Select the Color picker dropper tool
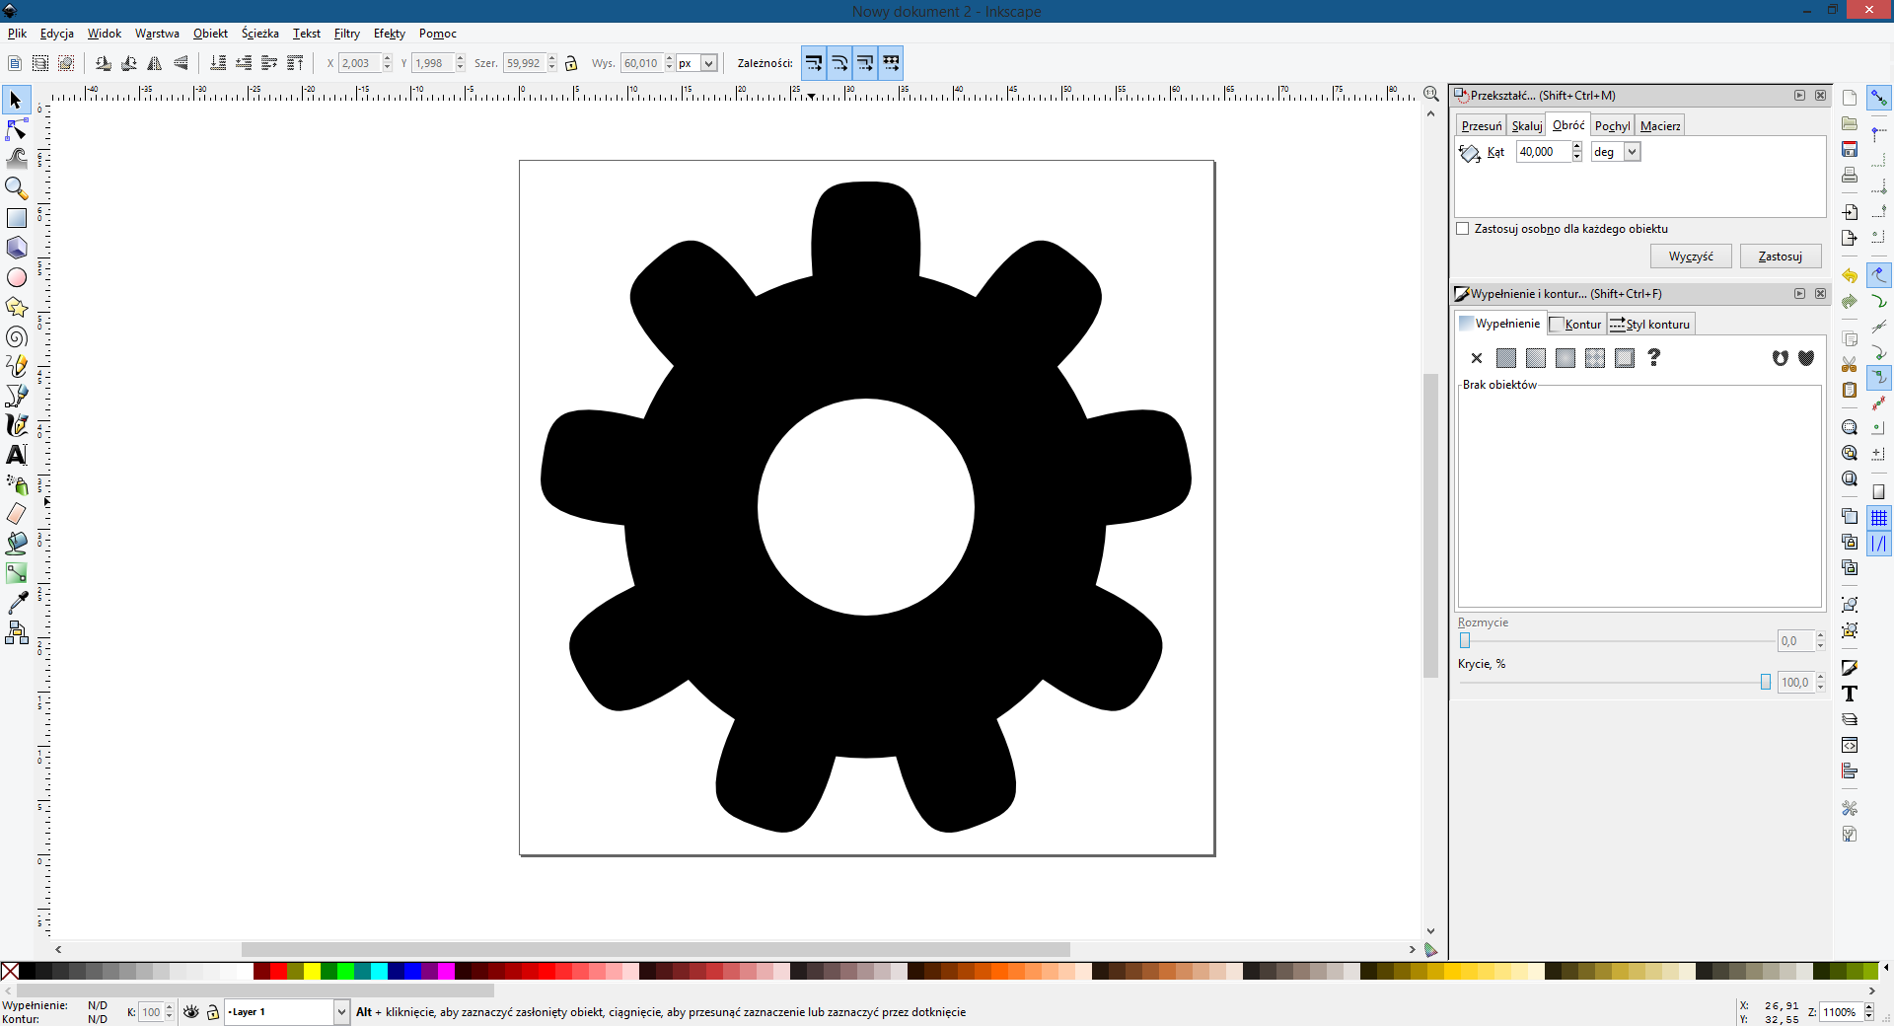 pyautogui.click(x=17, y=603)
